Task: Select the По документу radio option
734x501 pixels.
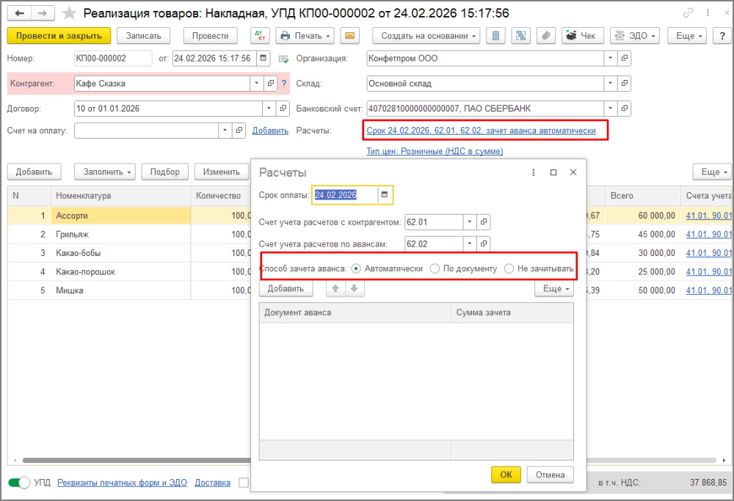Action: point(435,268)
